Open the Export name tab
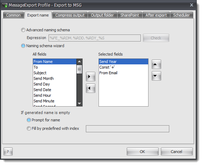202x165 pixels. [x=38, y=15]
